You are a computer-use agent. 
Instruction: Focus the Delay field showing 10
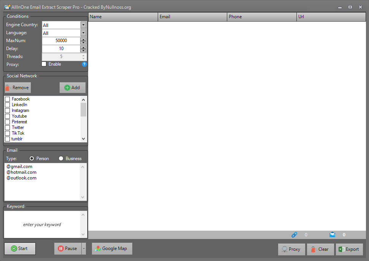[x=61, y=49]
